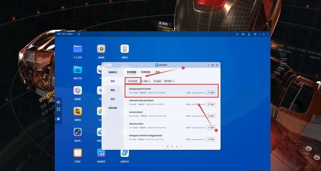Select the ubuntu:latest image name
This screenshot has width=321, height=171.
click(136, 124)
